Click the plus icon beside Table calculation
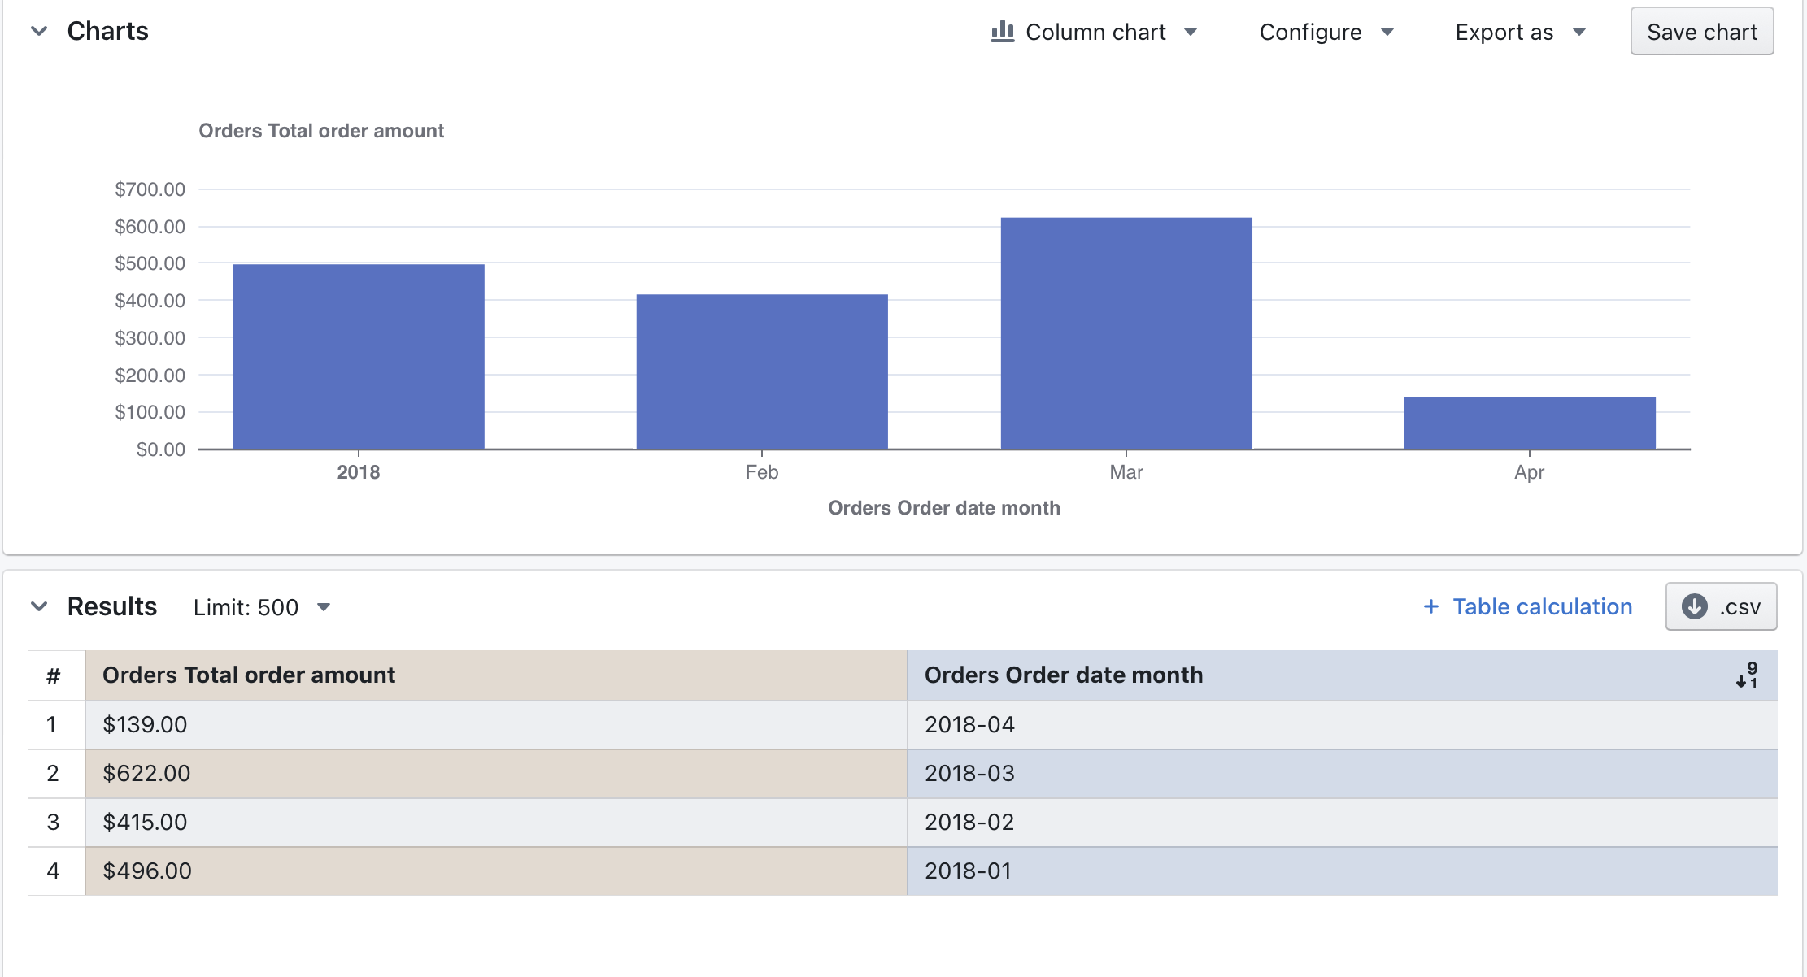Screen dimensions: 1807x977 (1431, 606)
